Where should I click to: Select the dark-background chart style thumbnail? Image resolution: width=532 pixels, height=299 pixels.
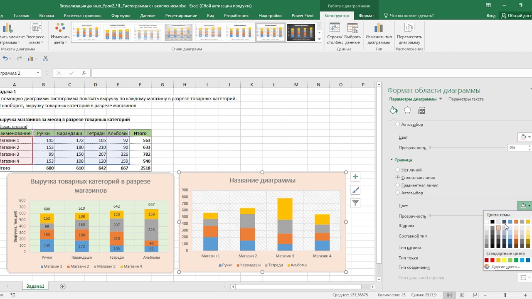click(301, 32)
